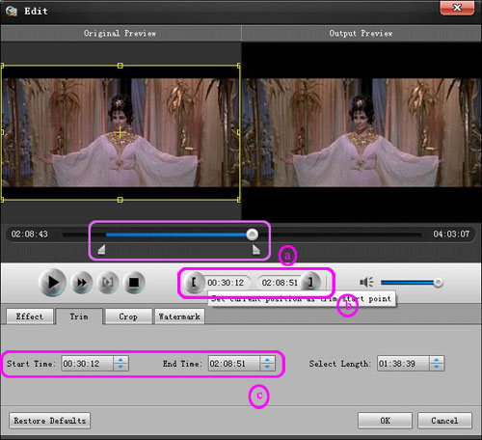Image resolution: width=482 pixels, height=440 pixels.
Task: Confirm edits with the OK button
Action: (385, 421)
